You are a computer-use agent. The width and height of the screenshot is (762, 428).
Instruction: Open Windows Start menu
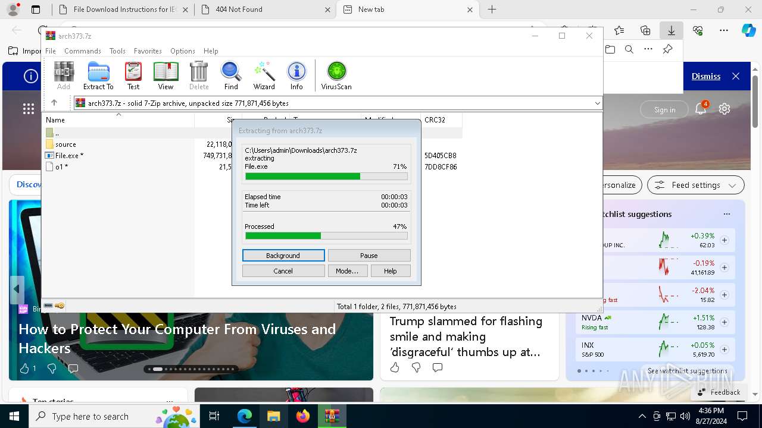(x=14, y=416)
